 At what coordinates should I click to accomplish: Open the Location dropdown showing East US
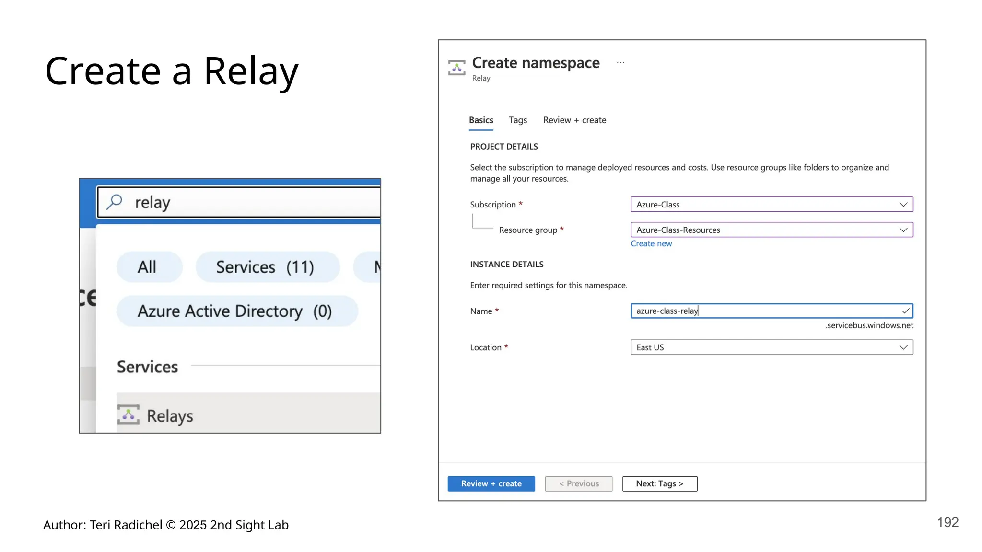[x=772, y=347]
